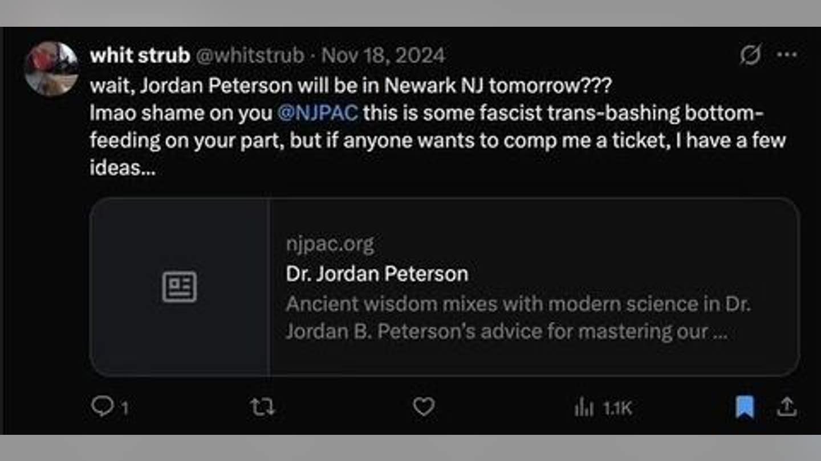The image size is (821, 461).
Task: Click the @whitstrub handle
Action: [x=250, y=56]
